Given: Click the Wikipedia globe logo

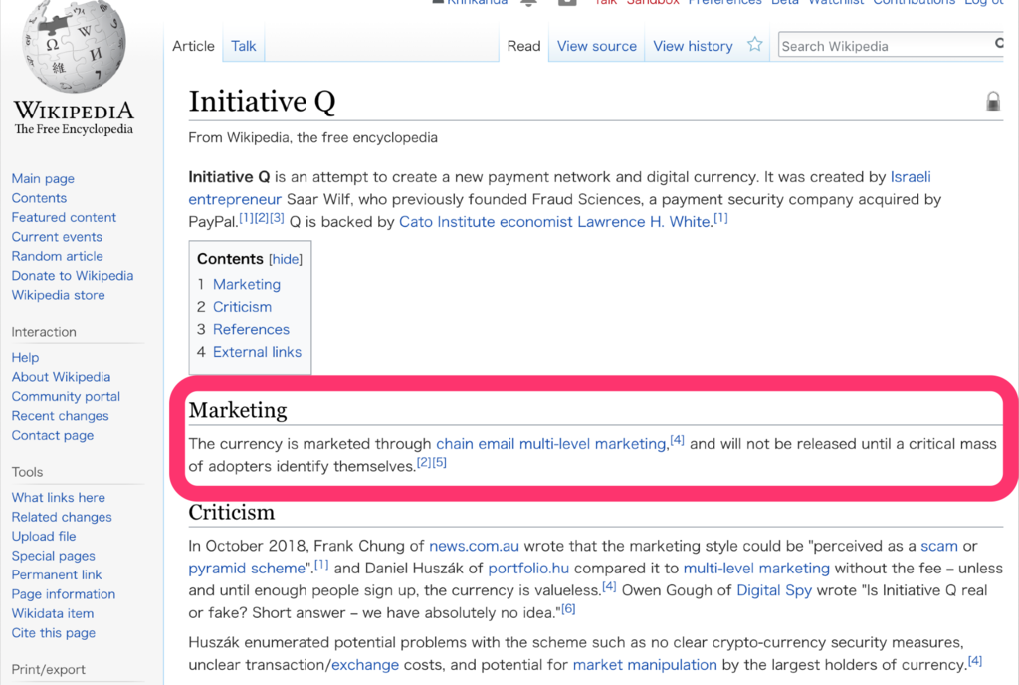Looking at the screenshot, I should 74,46.
